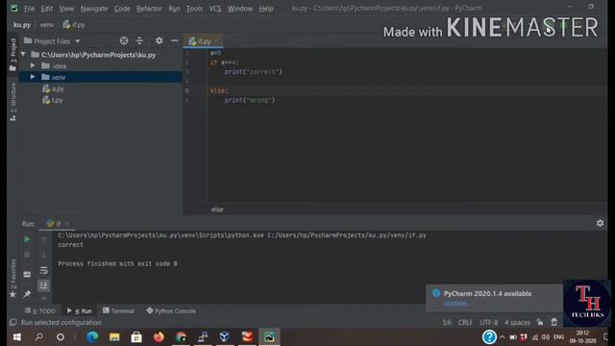Image resolution: width=615 pixels, height=346 pixels.
Task: Click the restore layout icon in Run panel
Action: click(27, 274)
